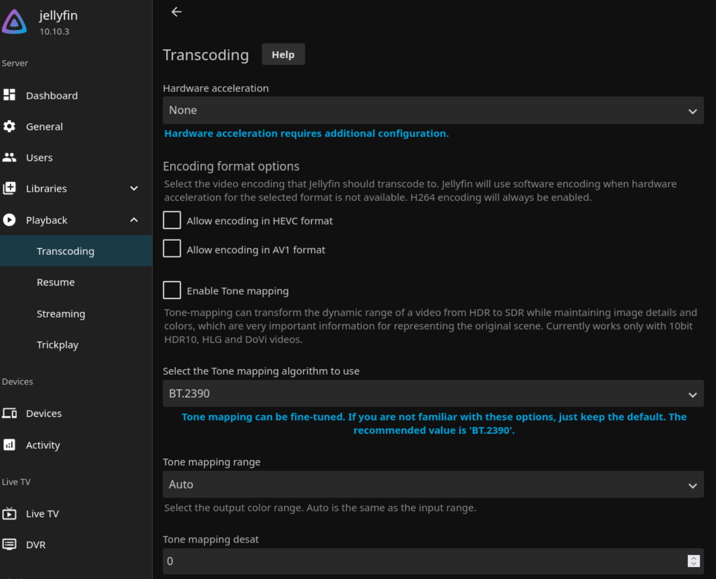Click the Tone mapping desat stepper arrows
The height and width of the screenshot is (579, 716).
click(x=694, y=561)
